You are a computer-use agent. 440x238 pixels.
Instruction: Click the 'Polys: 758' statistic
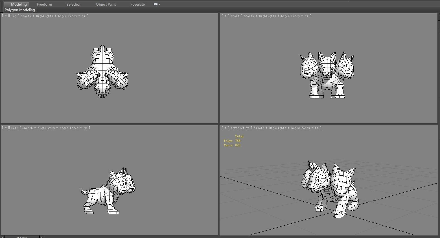click(x=232, y=141)
